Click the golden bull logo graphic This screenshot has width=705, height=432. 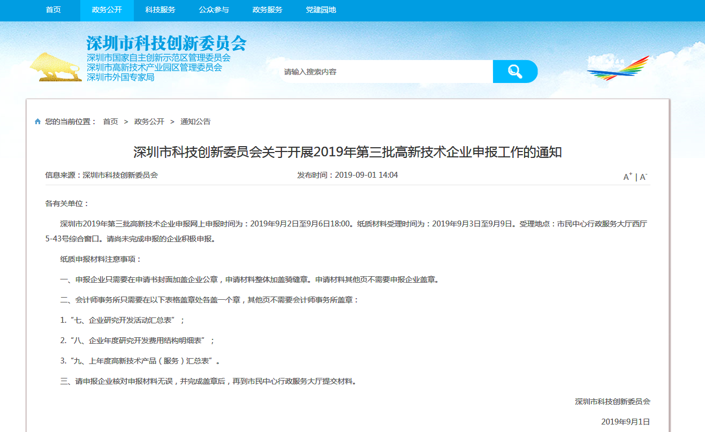click(55, 67)
